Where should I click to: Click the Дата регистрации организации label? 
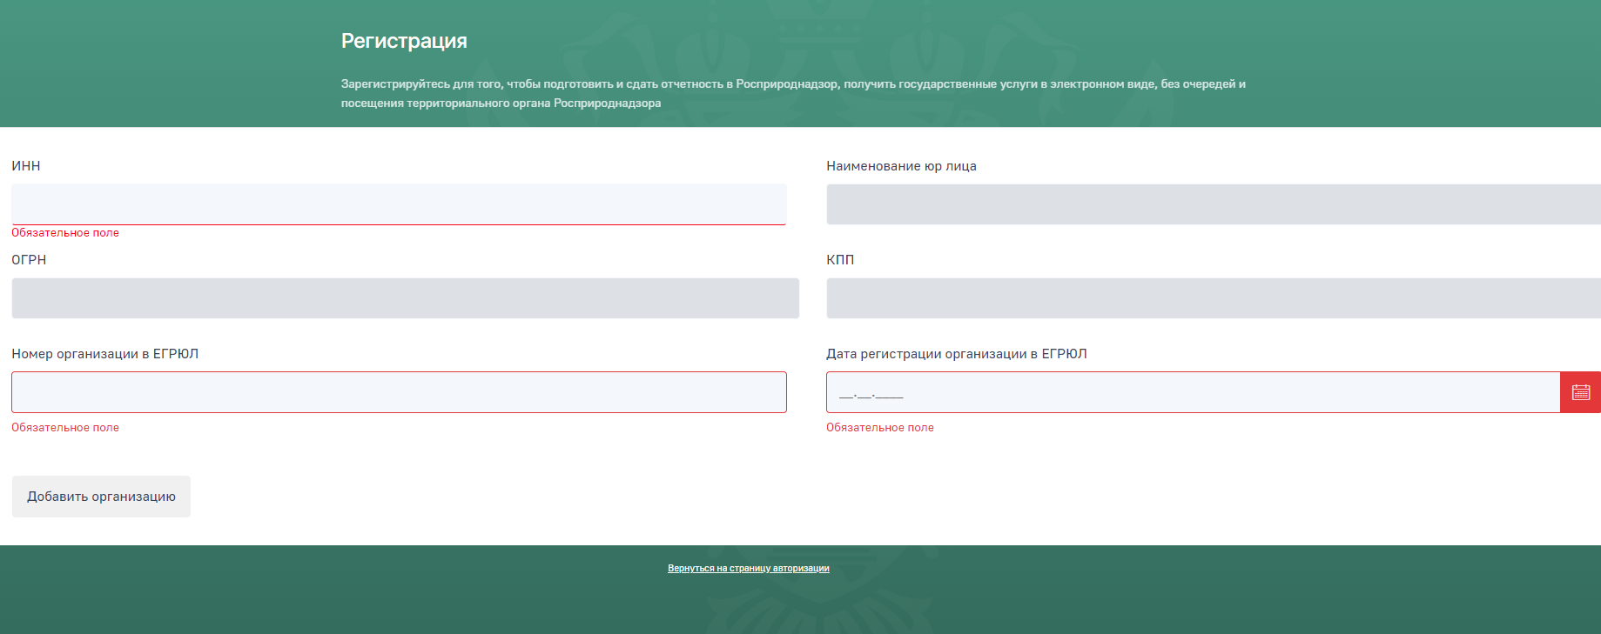pos(956,354)
